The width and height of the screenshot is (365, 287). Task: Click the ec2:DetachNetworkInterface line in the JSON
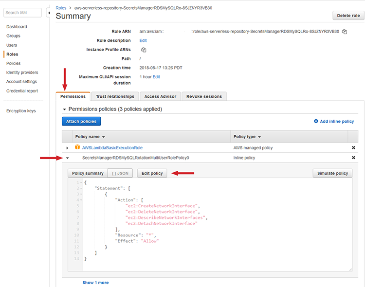pos(161,223)
